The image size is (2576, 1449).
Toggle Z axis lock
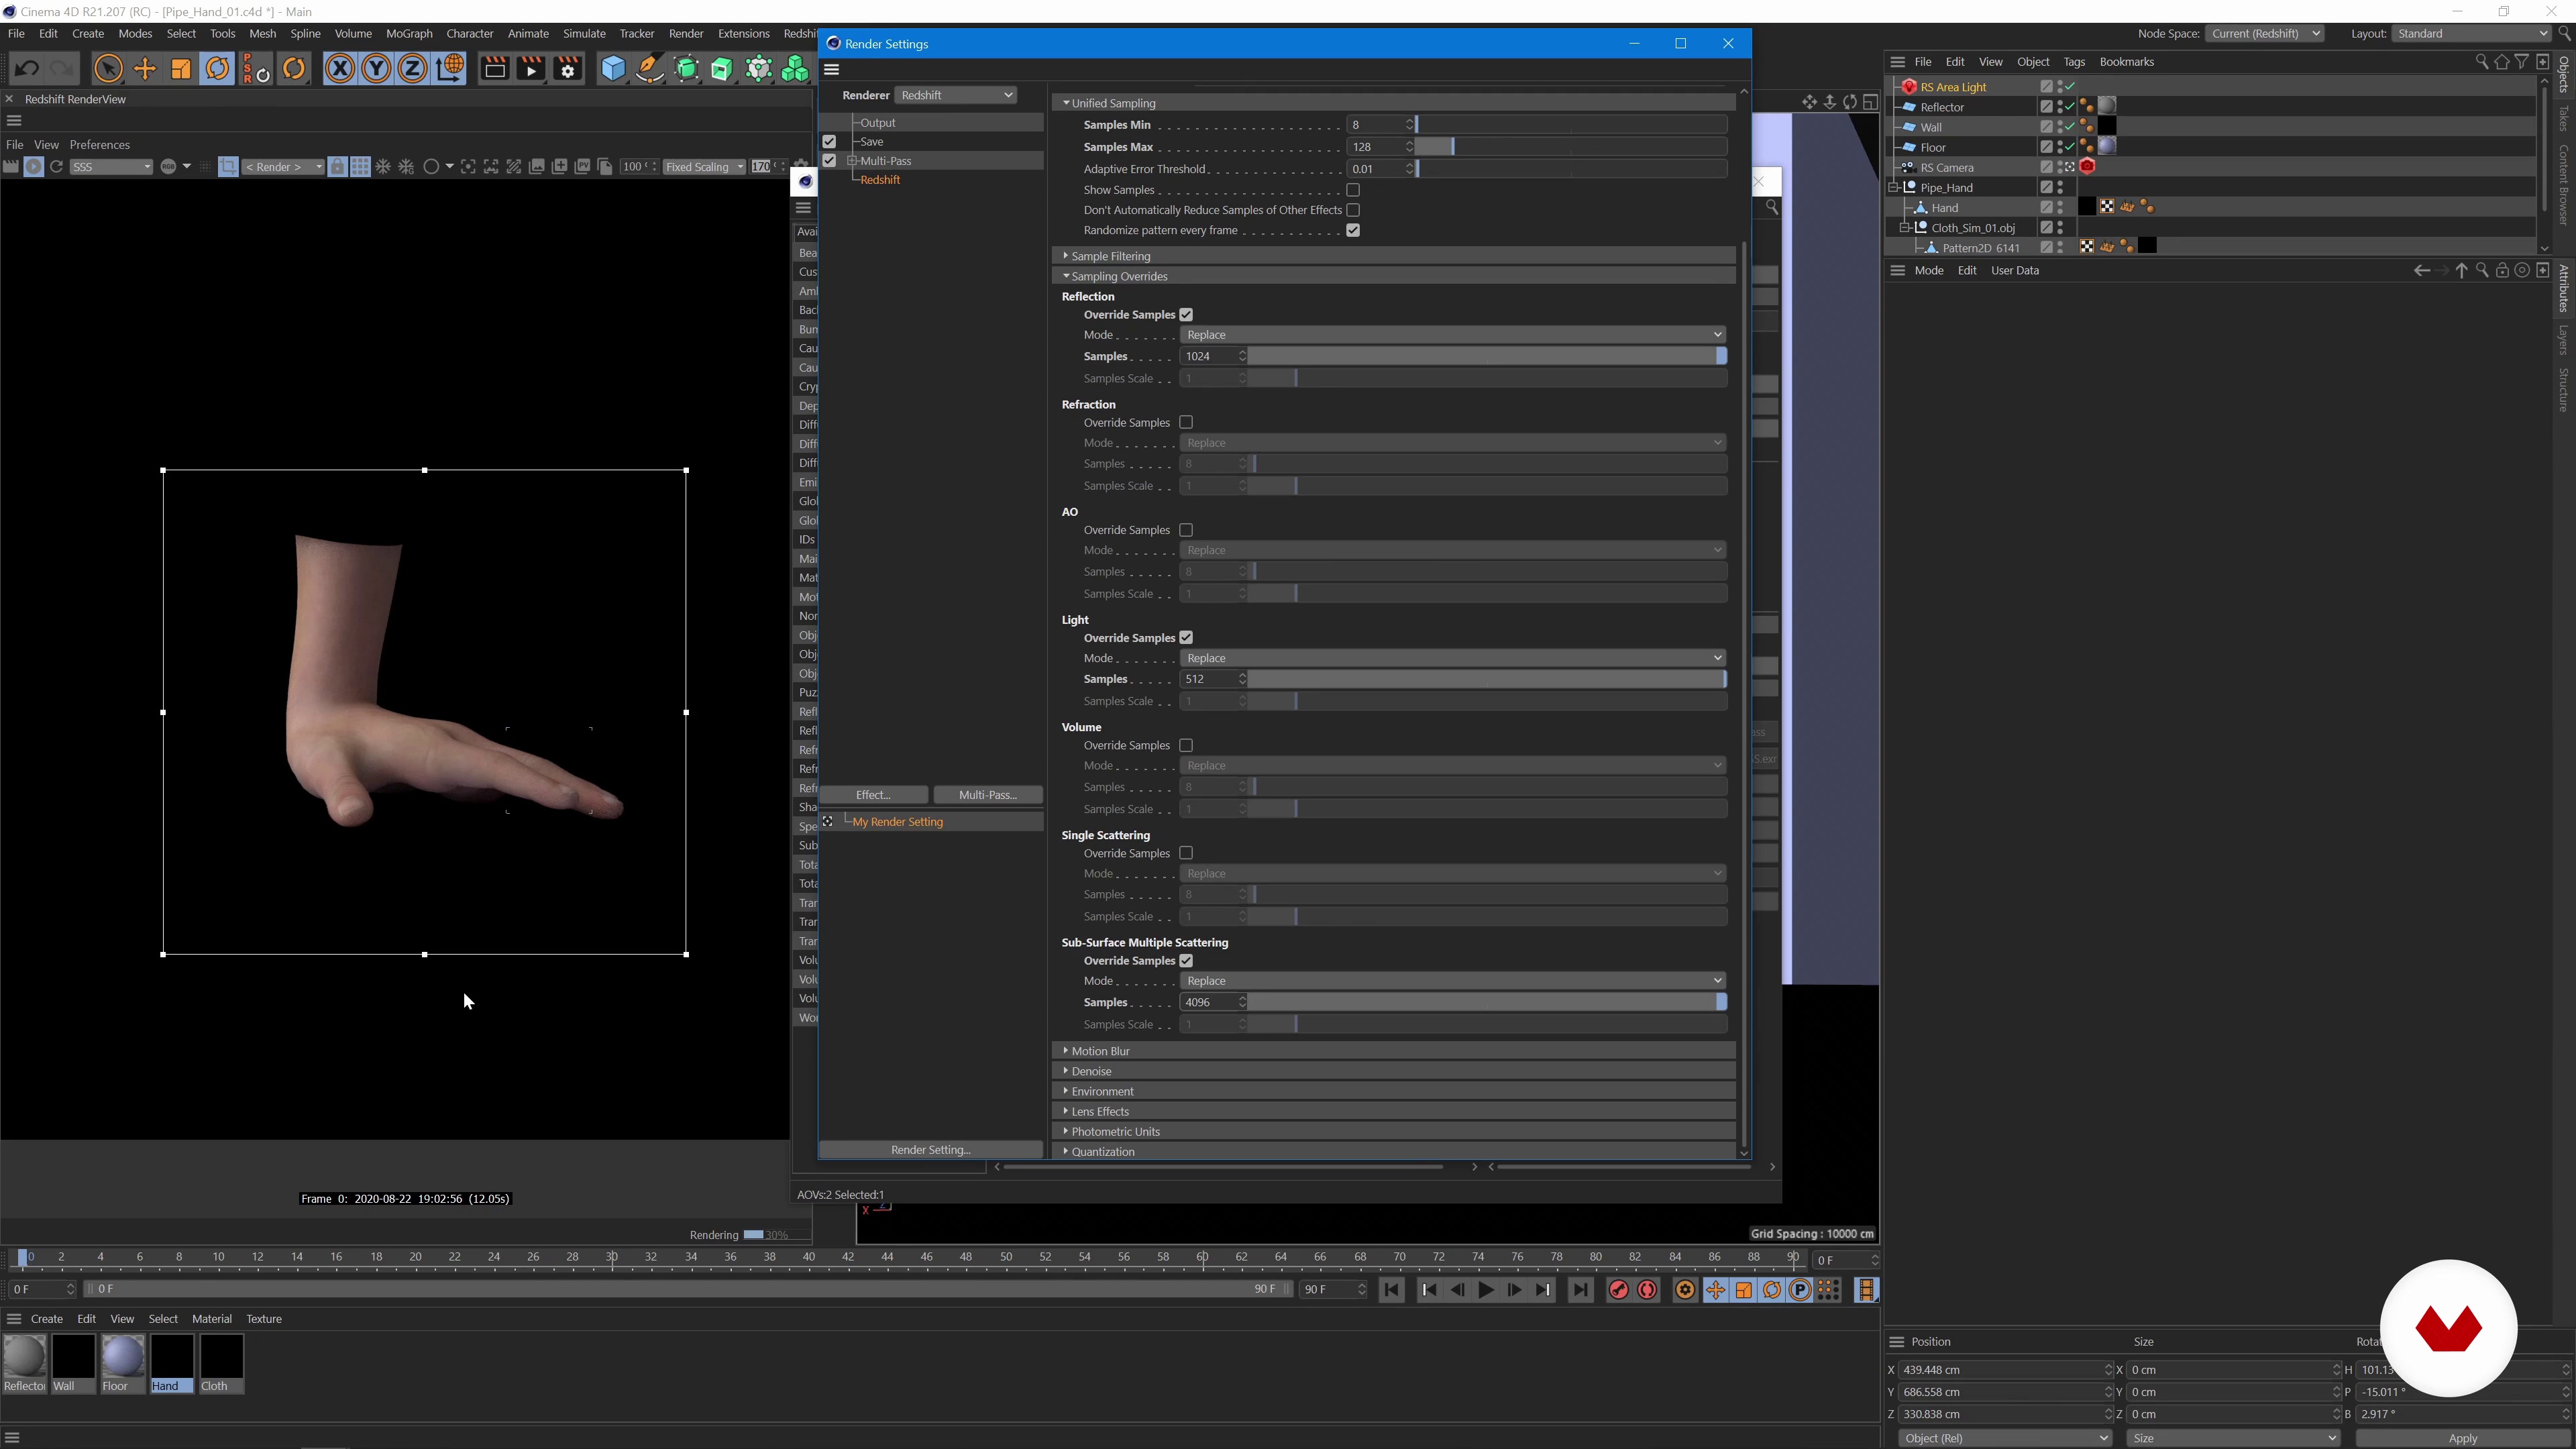412,69
